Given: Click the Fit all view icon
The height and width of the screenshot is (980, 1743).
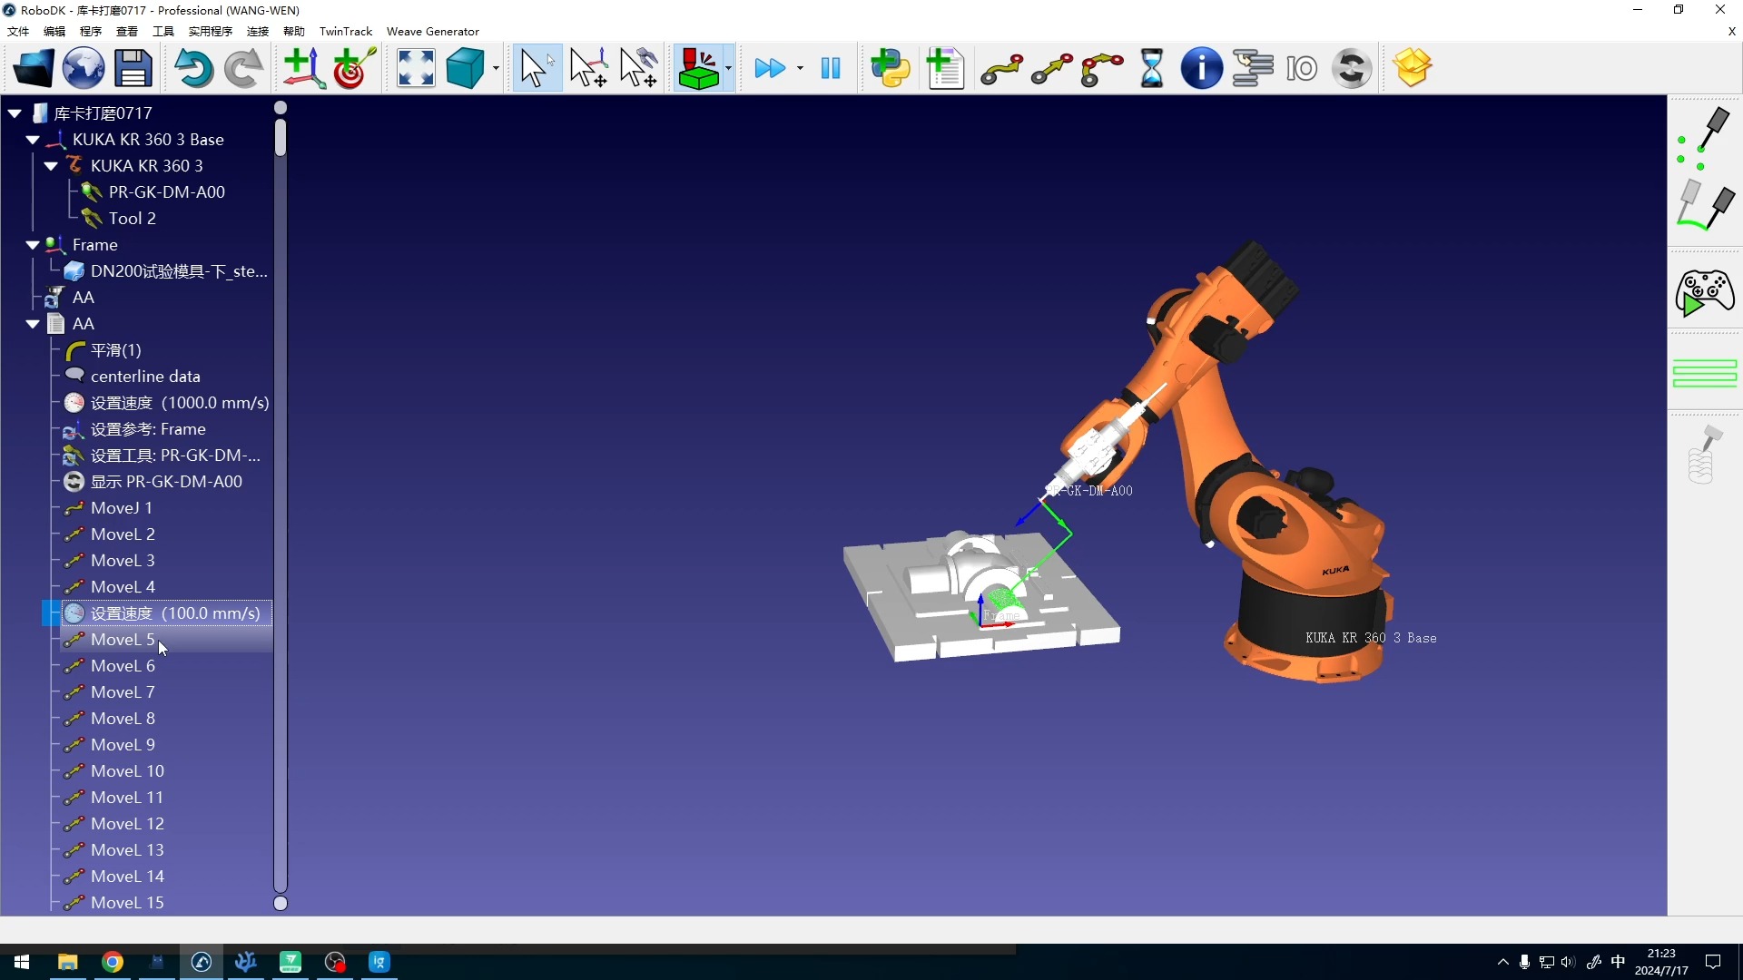Looking at the screenshot, I should tap(416, 68).
